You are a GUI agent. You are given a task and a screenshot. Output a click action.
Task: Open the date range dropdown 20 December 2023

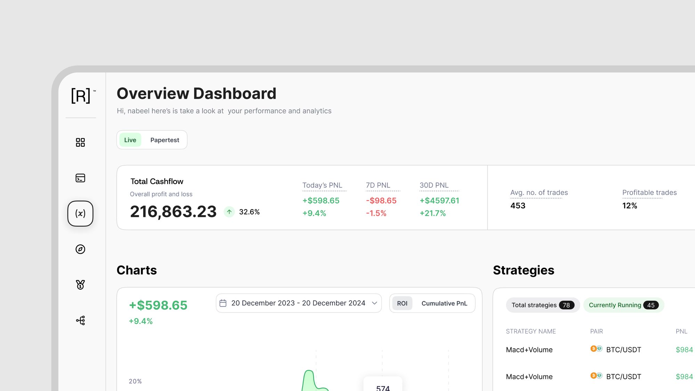coord(299,303)
